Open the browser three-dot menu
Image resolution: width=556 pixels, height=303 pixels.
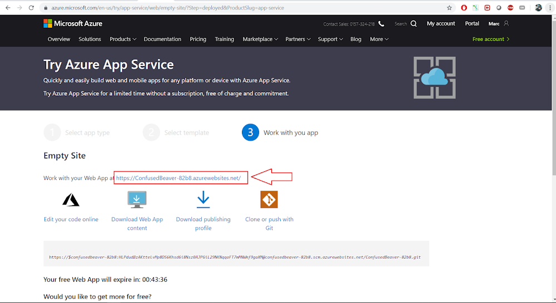click(550, 8)
